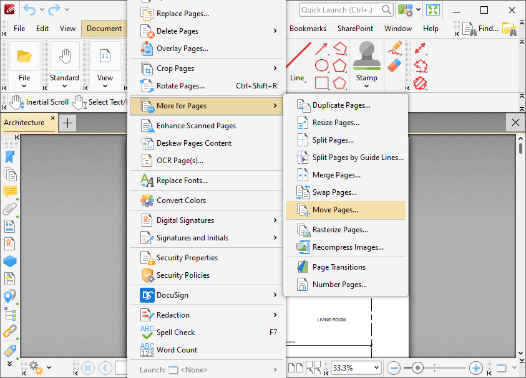
Task: Expand the Digital Signatures submenu
Action: [x=275, y=220]
